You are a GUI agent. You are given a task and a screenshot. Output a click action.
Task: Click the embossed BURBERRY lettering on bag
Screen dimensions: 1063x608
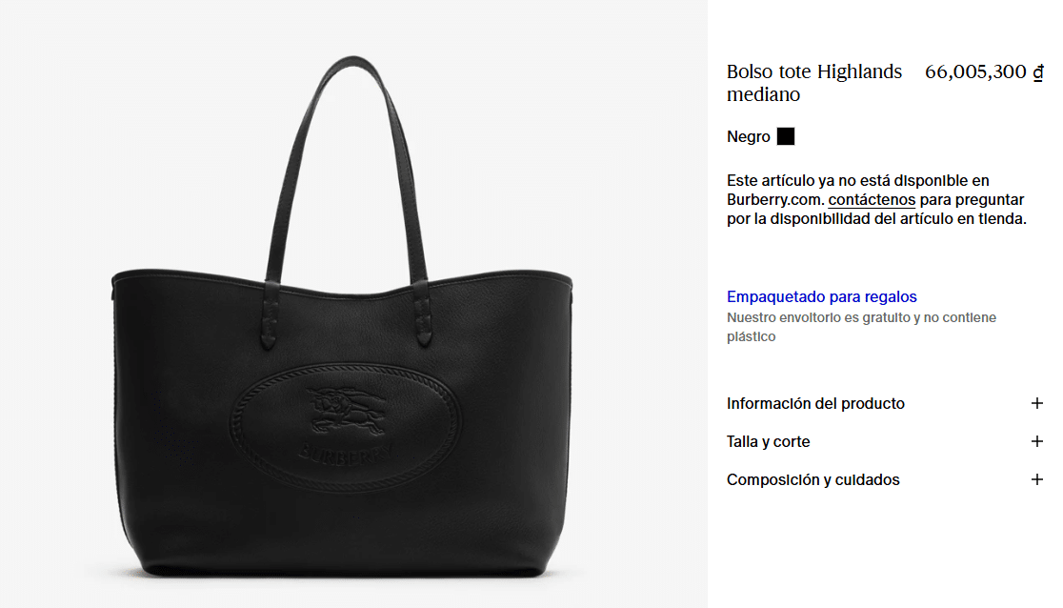pos(346,454)
